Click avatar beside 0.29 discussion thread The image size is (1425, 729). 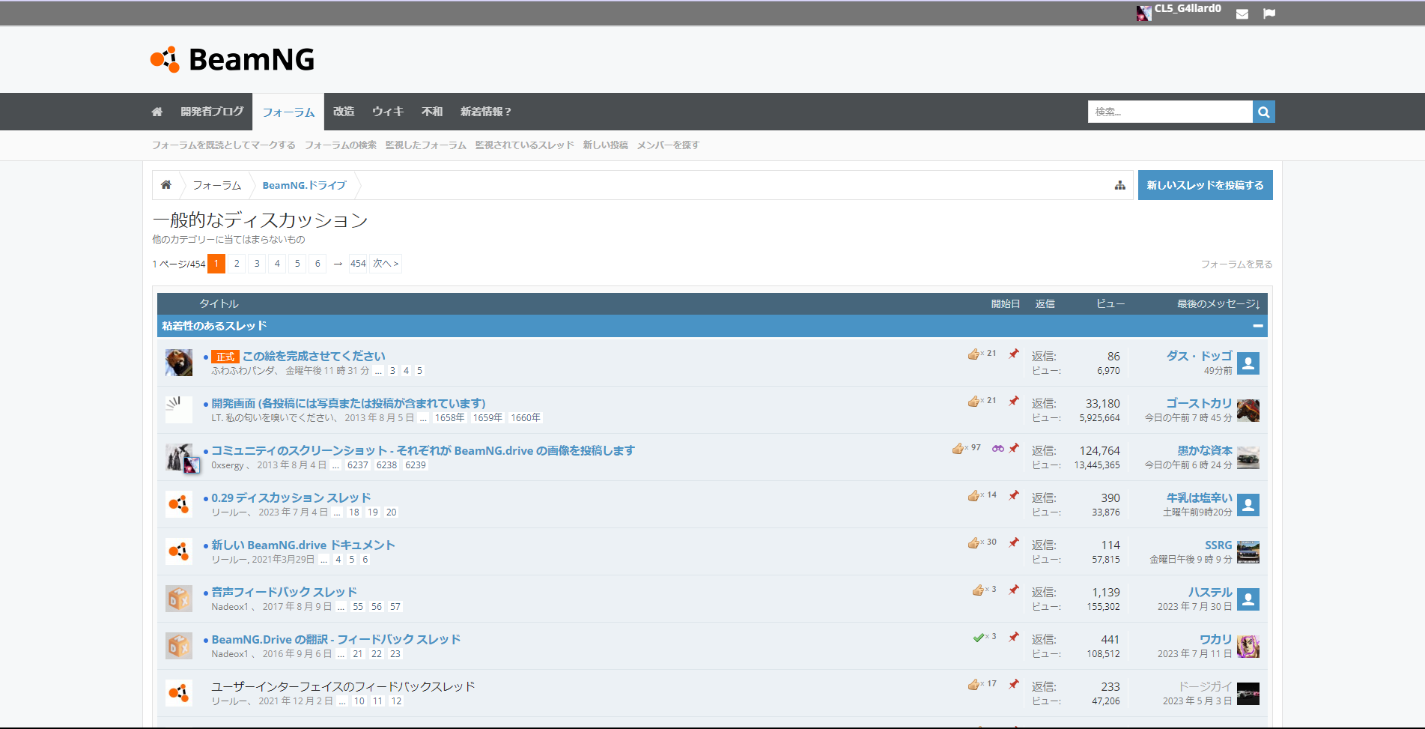pyautogui.click(x=179, y=504)
